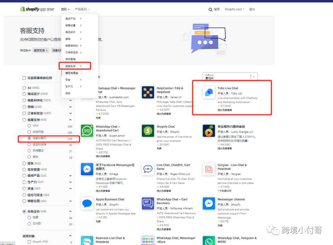Viewport: 333px width, 245px height.
Task: Open the Tidio Live Chat app icon
Action: click(209, 92)
